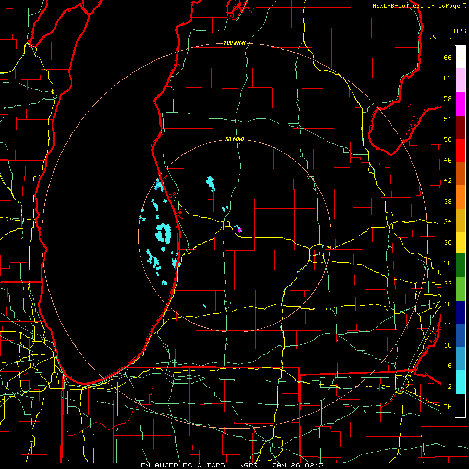Pick the light orange legend swatch
Viewport: 469px width, 469px height.
pyautogui.click(x=460, y=197)
